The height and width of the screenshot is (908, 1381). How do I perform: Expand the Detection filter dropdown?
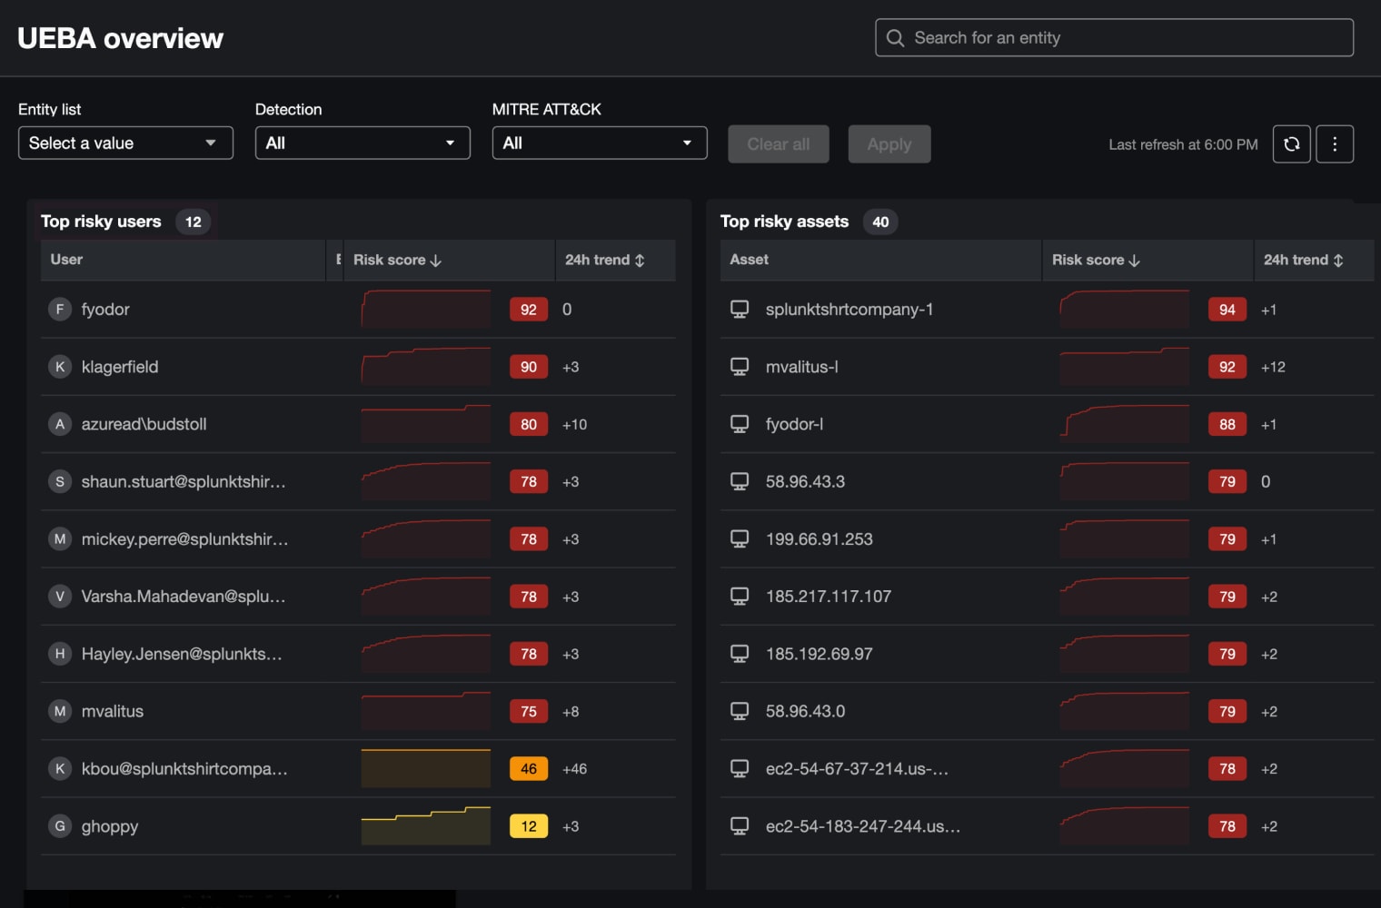pos(362,143)
